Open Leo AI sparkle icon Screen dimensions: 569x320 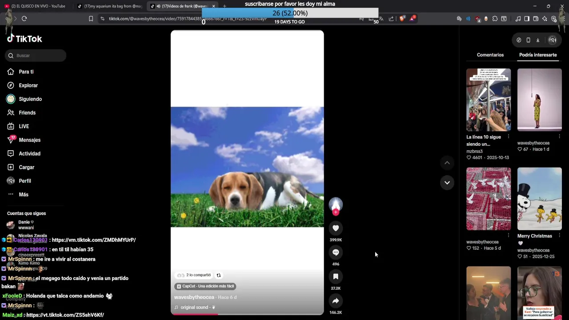click(x=545, y=19)
